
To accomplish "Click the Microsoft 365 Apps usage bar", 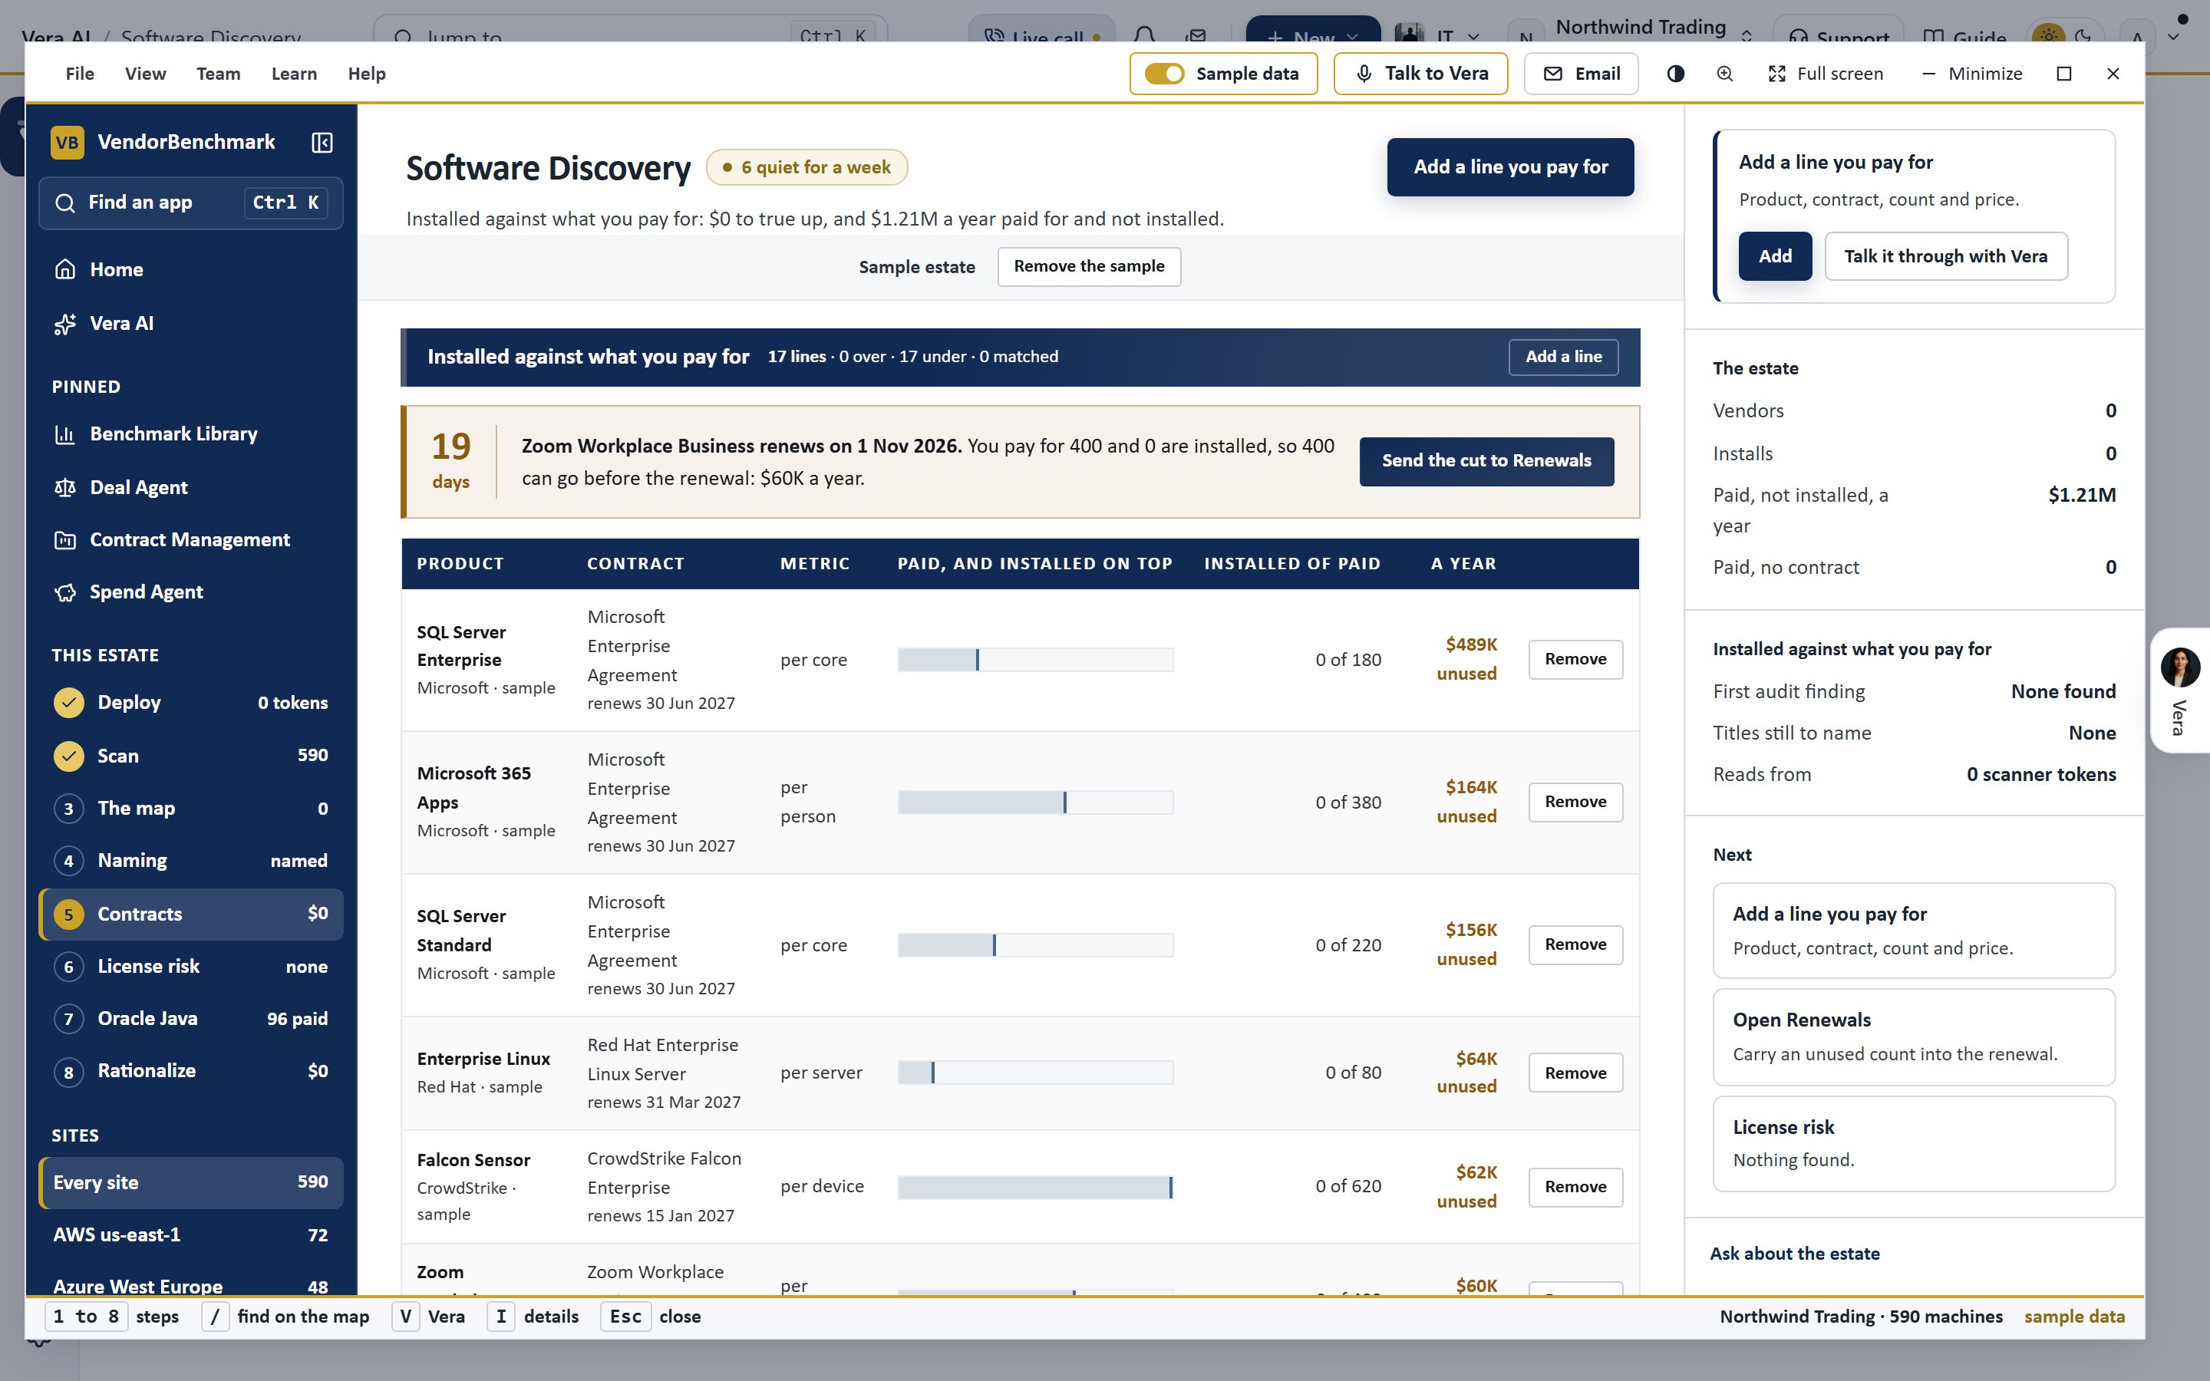I will (1036, 803).
